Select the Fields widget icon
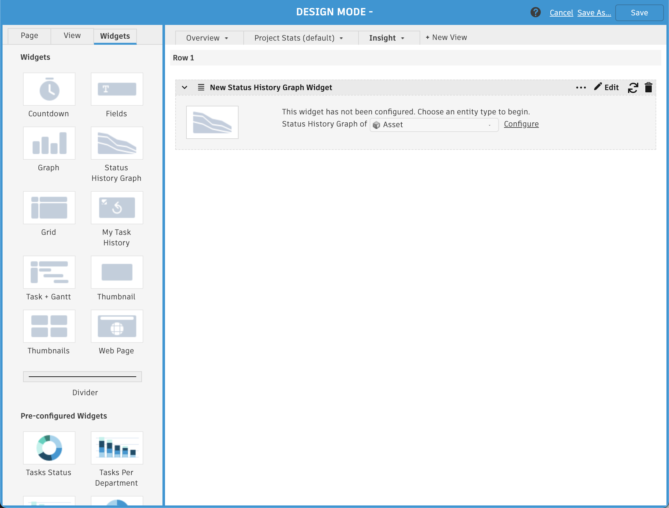 (x=117, y=89)
